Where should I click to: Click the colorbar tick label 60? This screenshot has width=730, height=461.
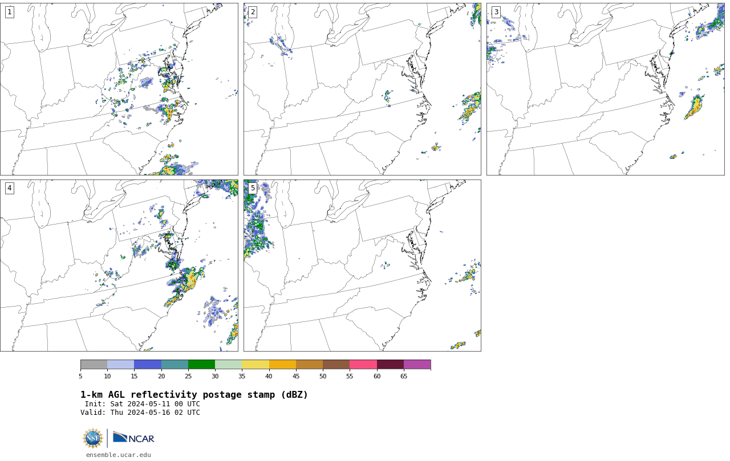377,376
